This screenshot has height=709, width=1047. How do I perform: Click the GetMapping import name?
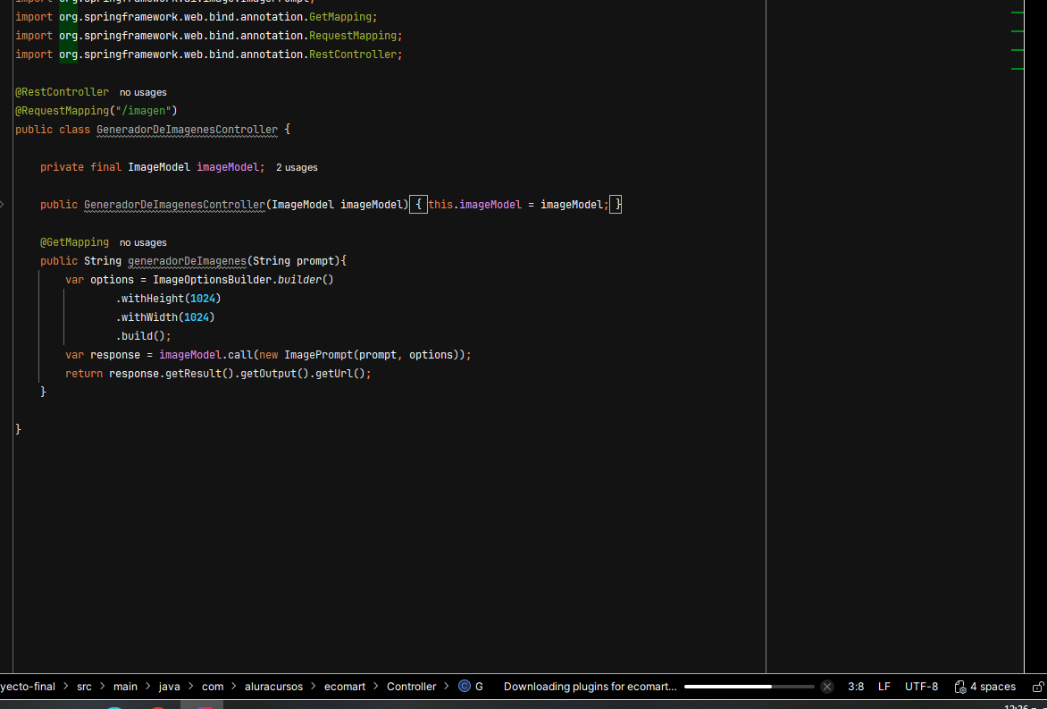click(339, 17)
